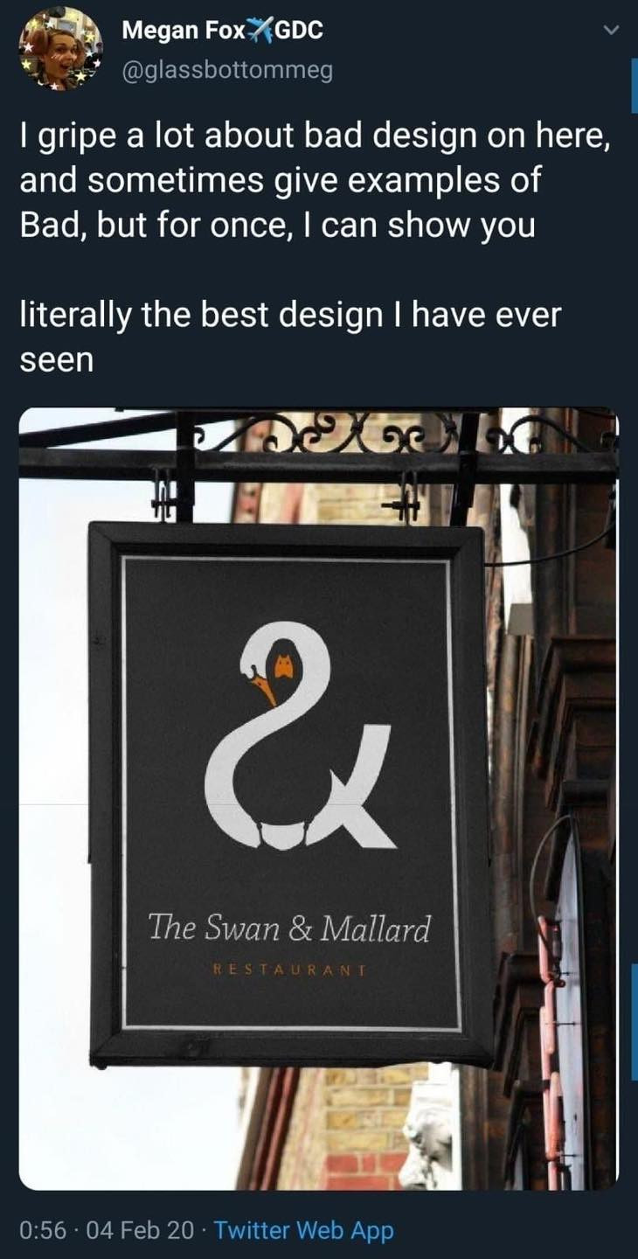Click the swan's orange beak
638x1259 pixels.
tap(263, 691)
